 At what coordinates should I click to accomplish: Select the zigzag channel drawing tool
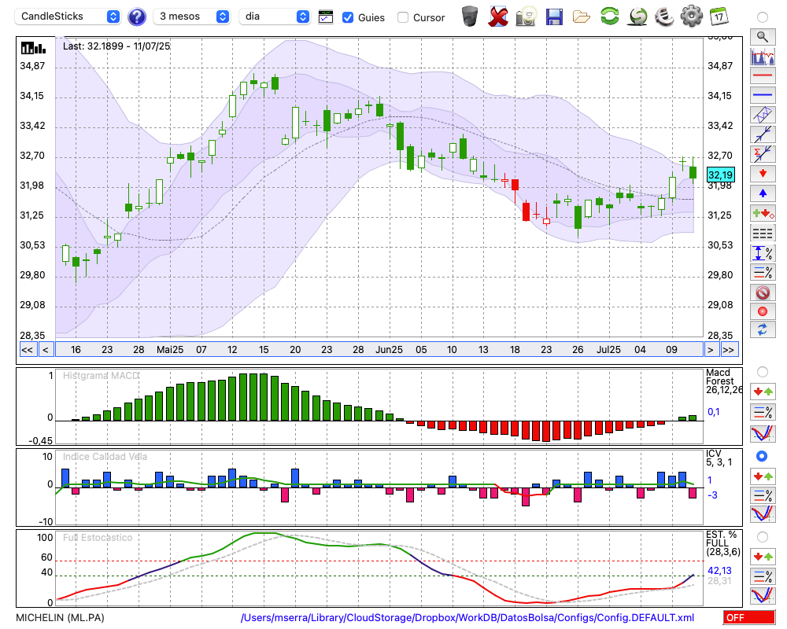763,114
